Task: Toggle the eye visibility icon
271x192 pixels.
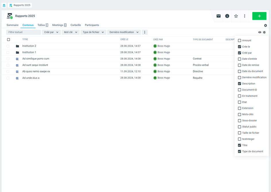Action: [x=260, y=32]
